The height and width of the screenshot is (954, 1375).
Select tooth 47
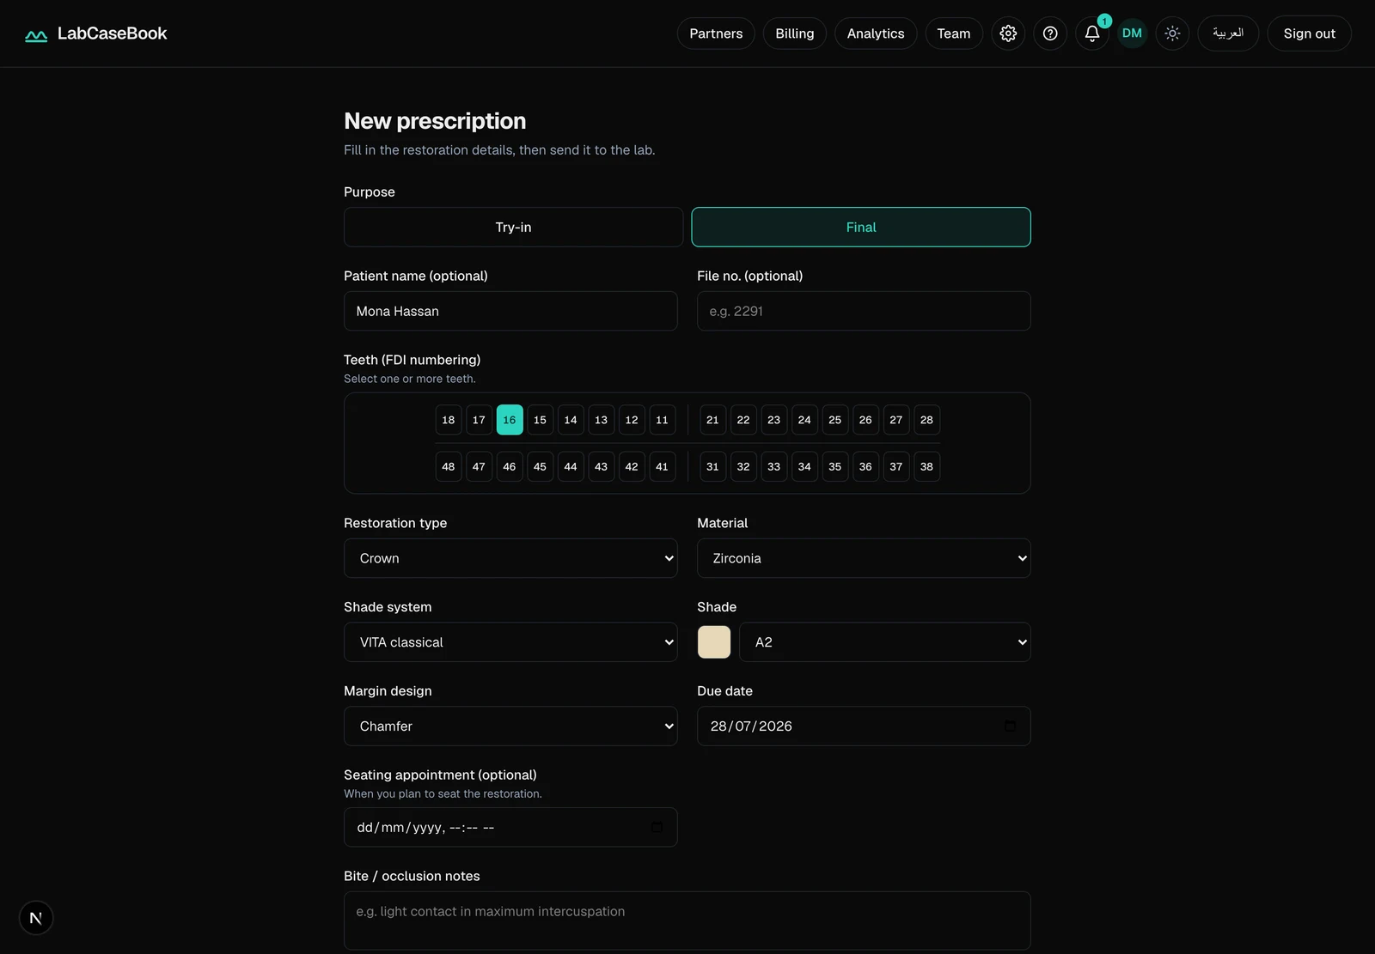[479, 467]
